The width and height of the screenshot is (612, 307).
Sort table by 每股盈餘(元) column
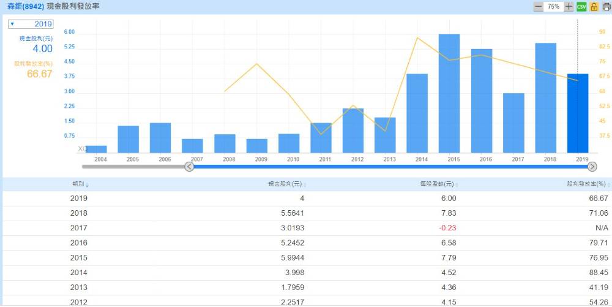pyautogui.click(x=440, y=184)
